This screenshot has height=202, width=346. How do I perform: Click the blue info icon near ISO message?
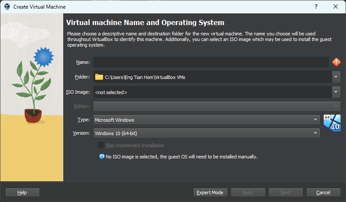click(102, 156)
